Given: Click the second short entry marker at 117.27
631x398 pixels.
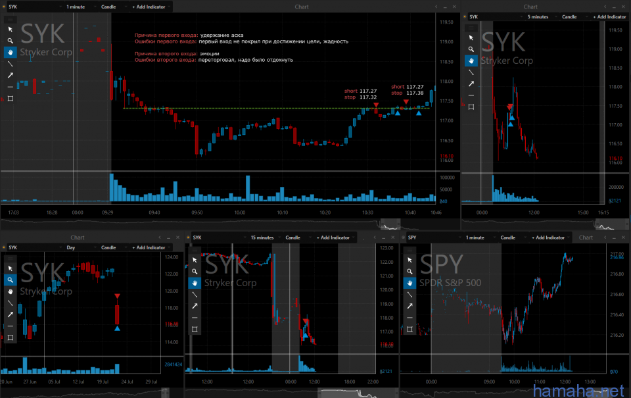Looking at the screenshot, I should coord(406,102).
